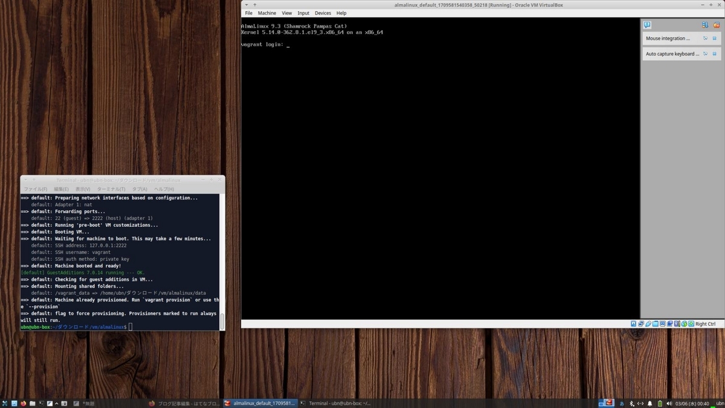Click the Right Ctrl host key label
The image size is (725, 408).
705,324
